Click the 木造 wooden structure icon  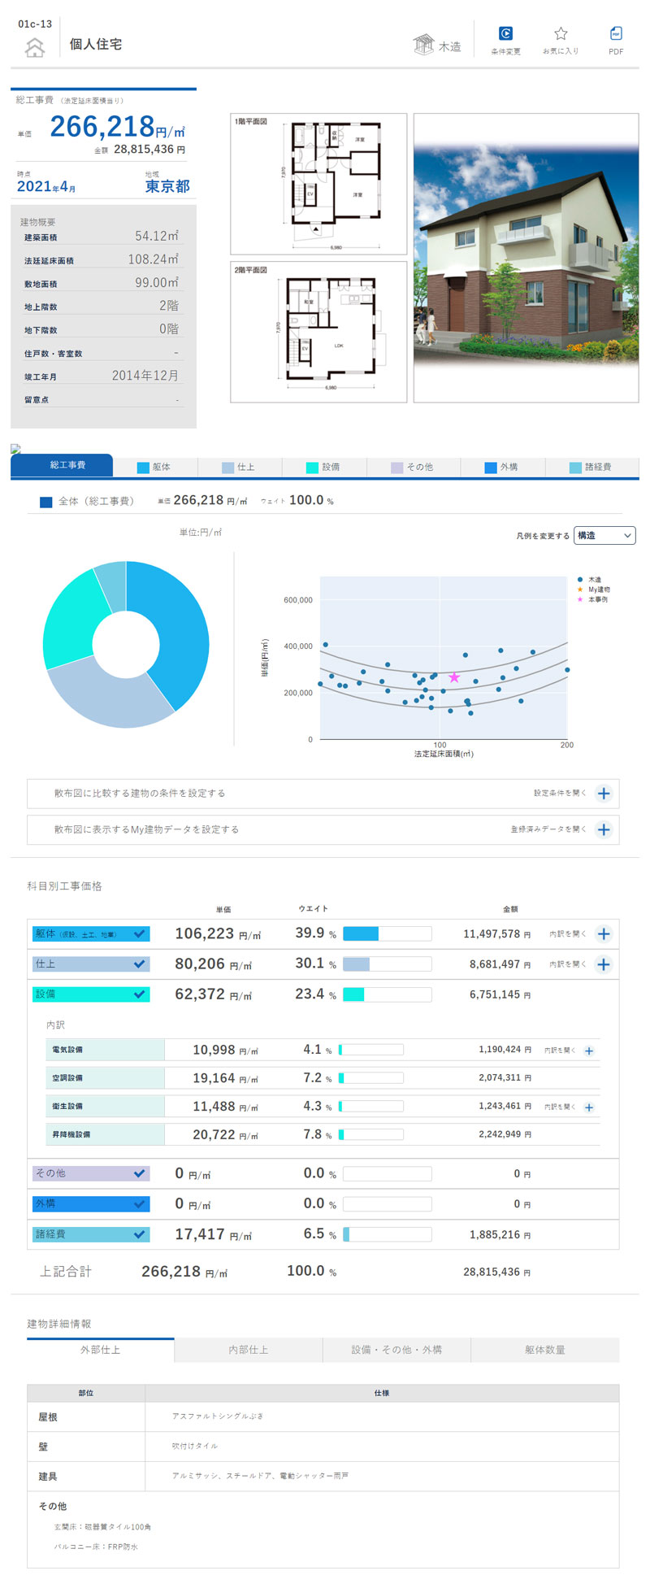pos(423,45)
